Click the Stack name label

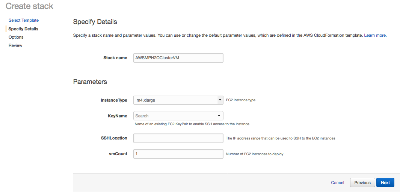tap(115, 58)
